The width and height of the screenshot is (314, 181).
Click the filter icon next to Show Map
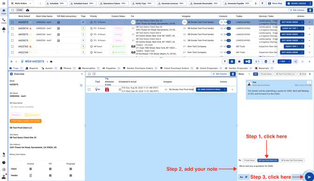tap(262, 3)
